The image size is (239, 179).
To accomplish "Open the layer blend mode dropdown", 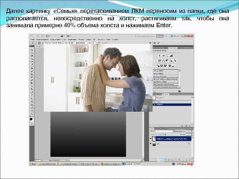I will point(162,131).
